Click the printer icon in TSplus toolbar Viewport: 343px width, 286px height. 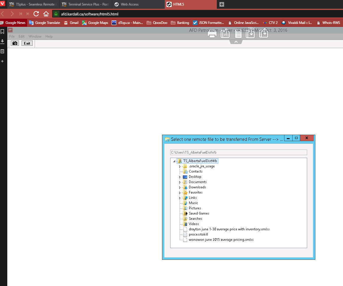(212, 34)
